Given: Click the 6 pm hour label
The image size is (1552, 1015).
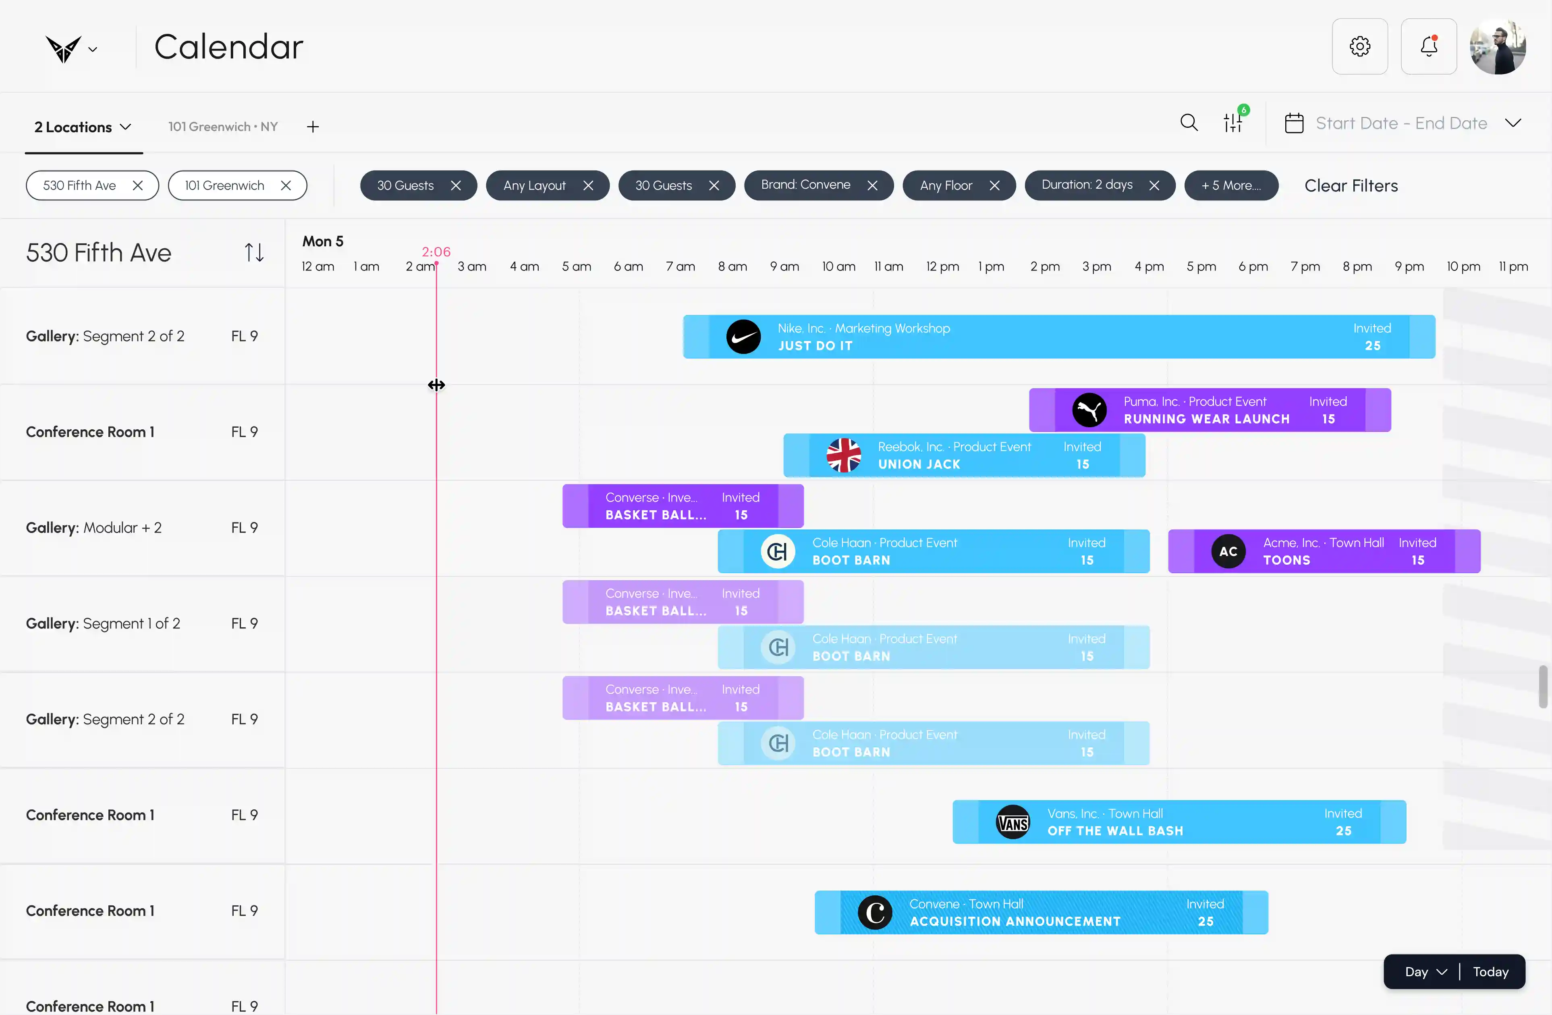Looking at the screenshot, I should pyautogui.click(x=1253, y=266).
